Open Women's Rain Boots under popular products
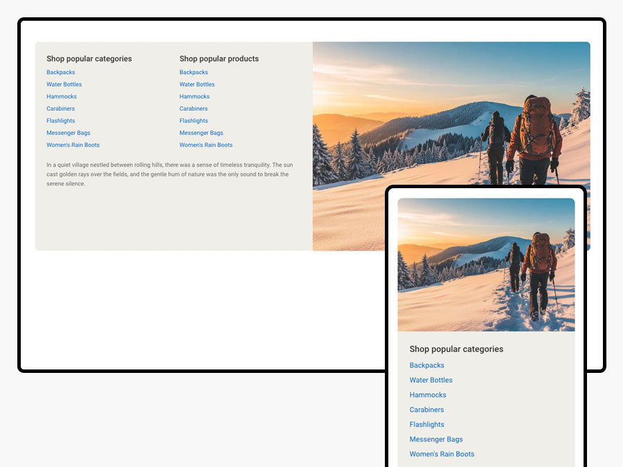The width and height of the screenshot is (623, 467). tap(206, 145)
